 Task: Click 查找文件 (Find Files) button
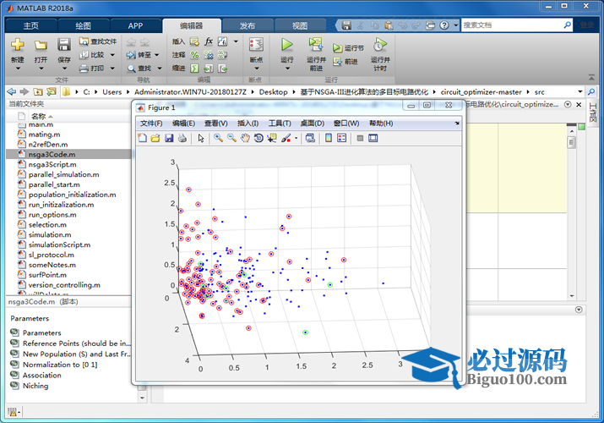pos(98,41)
